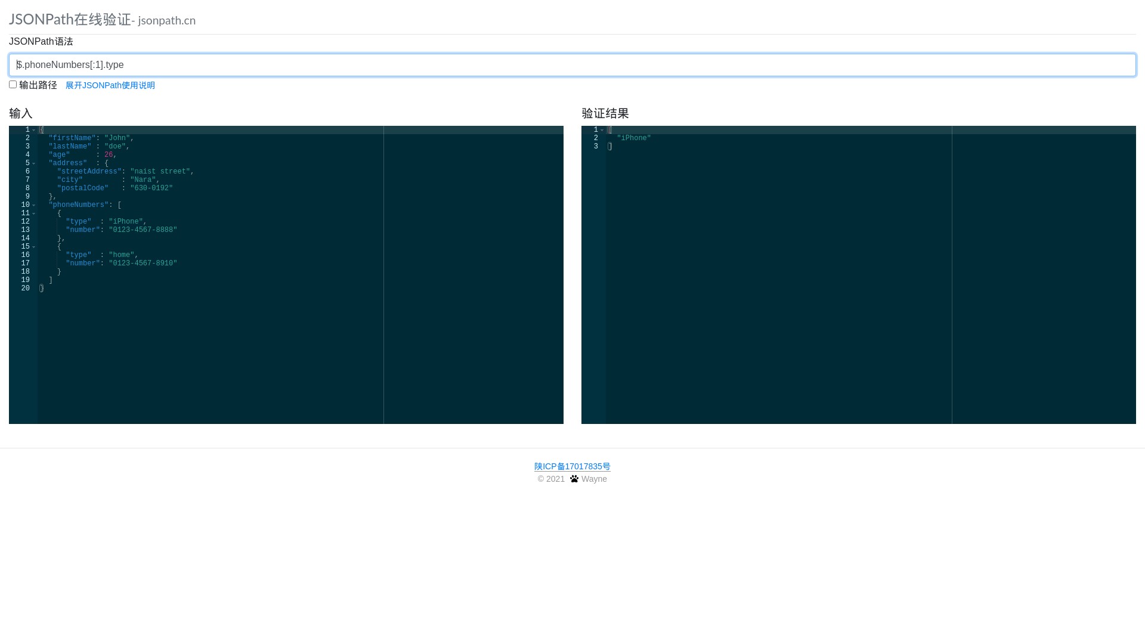Image resolution: width=1145 pixels, height=644 pixels.
Task: Click the age value 26
Action: point(109,155)
